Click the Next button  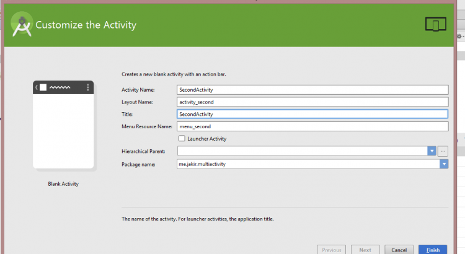point(365,250)
